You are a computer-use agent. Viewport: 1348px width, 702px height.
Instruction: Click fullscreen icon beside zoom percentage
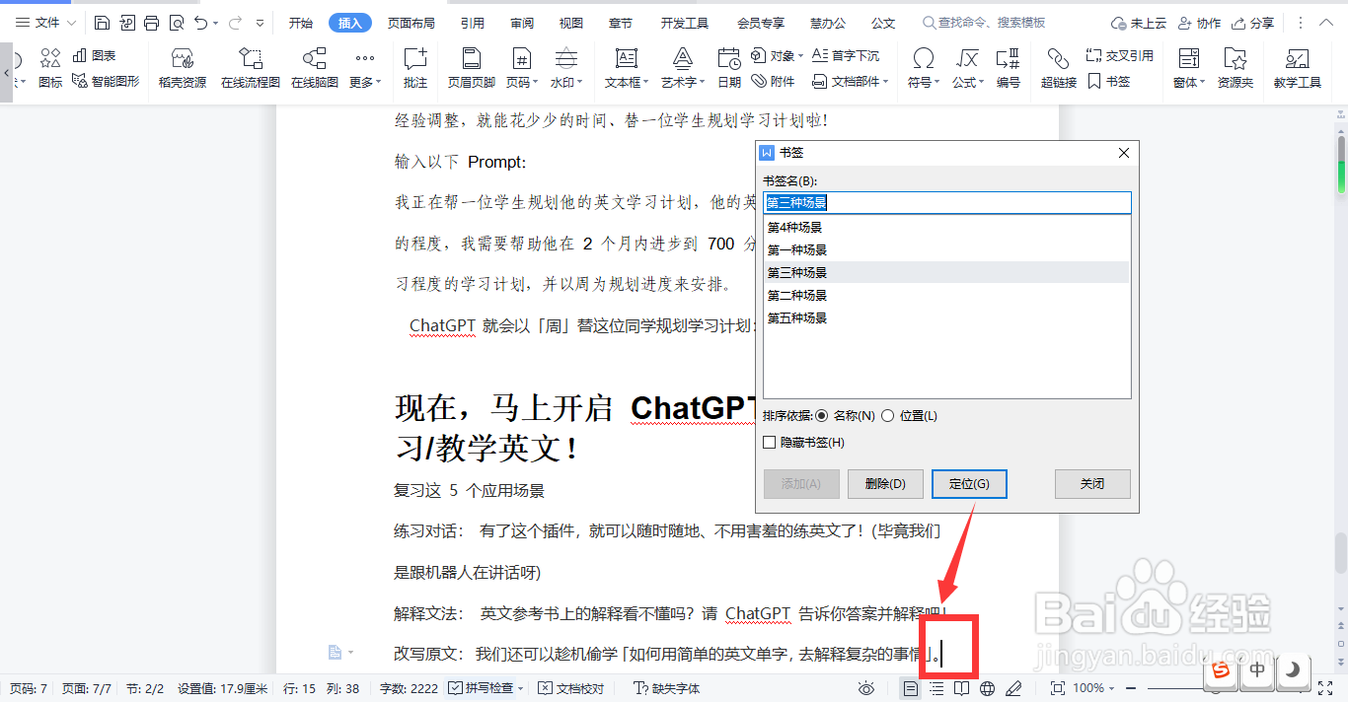click(x=1058, y=688)
